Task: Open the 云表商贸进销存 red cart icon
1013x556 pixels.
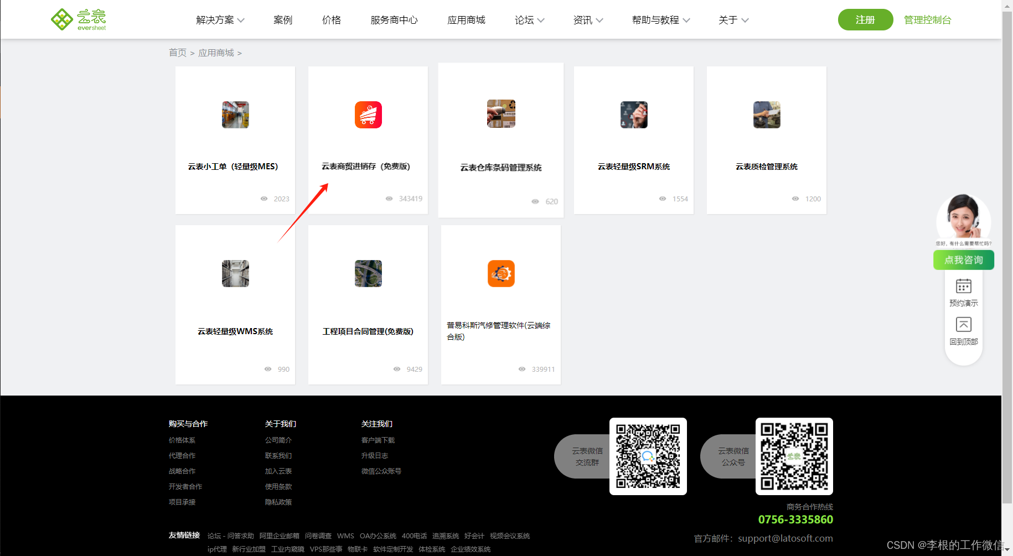Action: (x=368, y=115)
